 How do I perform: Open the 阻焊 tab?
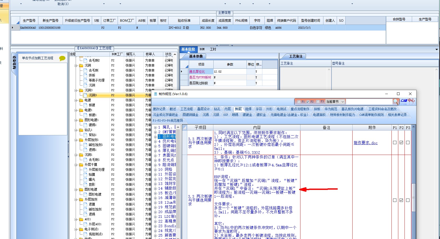pyautogui.click(x=248, y=109)
